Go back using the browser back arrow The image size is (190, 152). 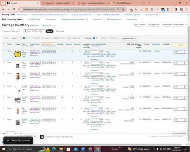[3, 9]
